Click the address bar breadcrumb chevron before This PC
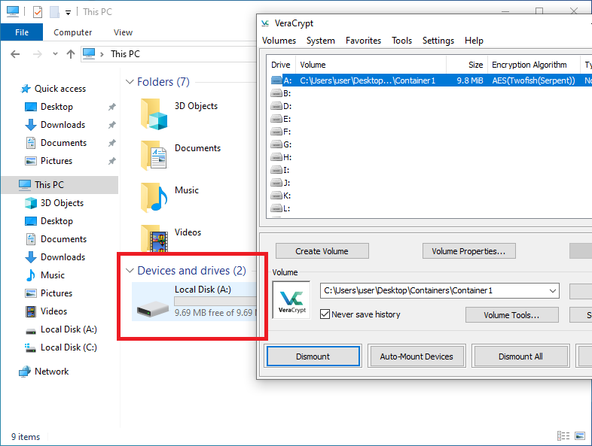This screenshot has height=446, width=592. coord(102,54)
